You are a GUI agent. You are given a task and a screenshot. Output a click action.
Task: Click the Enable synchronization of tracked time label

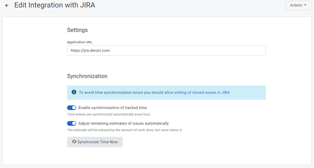[x=113, y=108]
